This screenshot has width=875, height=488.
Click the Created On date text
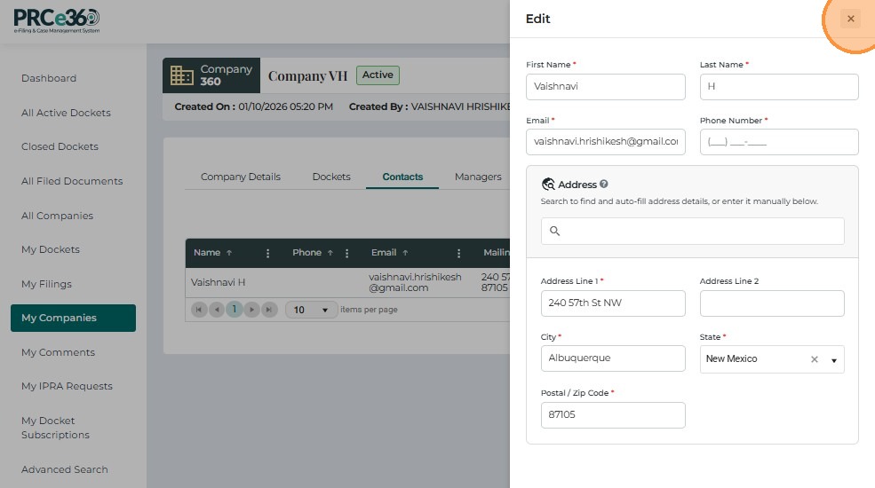click(286, 106)
